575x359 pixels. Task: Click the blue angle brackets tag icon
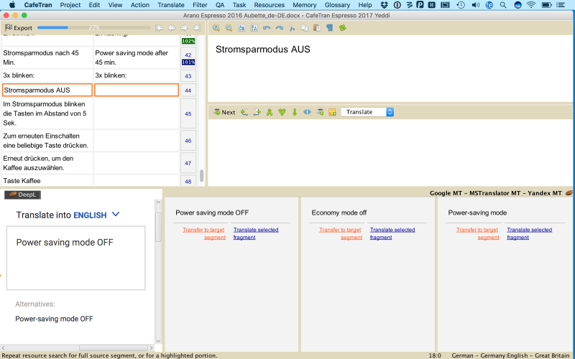(308, 112)
